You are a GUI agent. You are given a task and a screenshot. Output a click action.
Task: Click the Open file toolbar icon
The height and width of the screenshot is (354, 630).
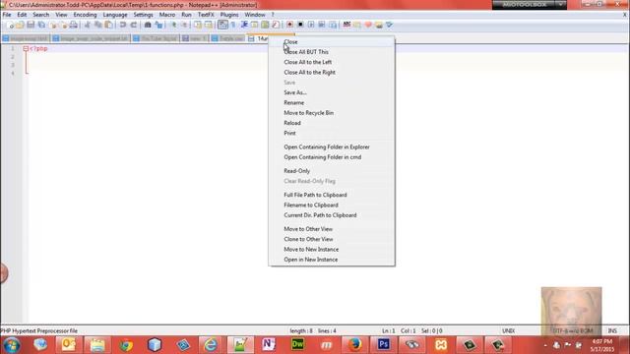coord(20,25)
